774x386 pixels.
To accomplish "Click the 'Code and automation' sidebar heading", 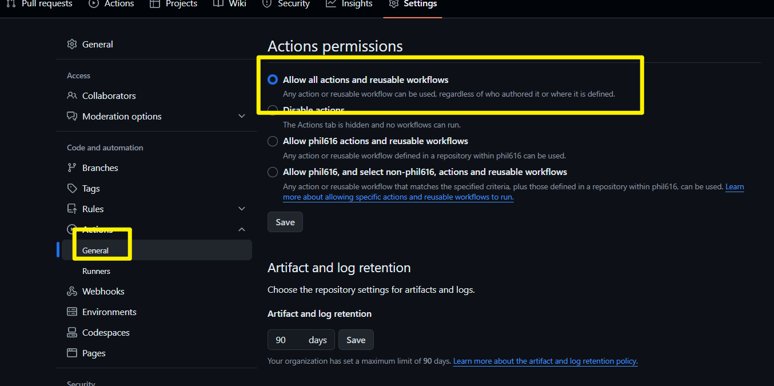I will (x=105, y=148).
